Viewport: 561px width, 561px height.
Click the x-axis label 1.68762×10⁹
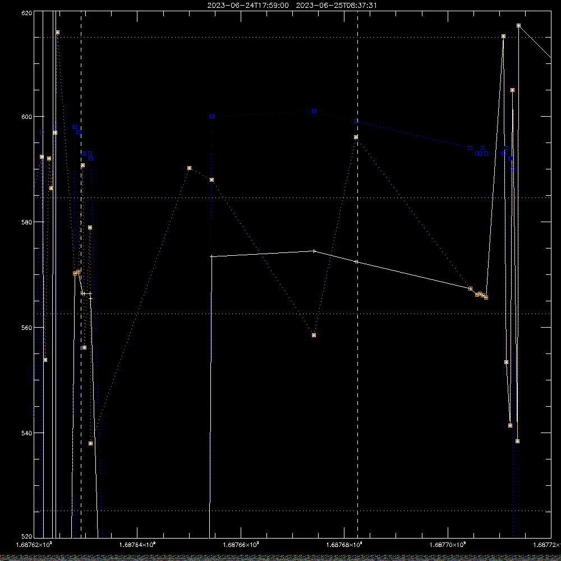pyautogui.click(x=34, y=545)
